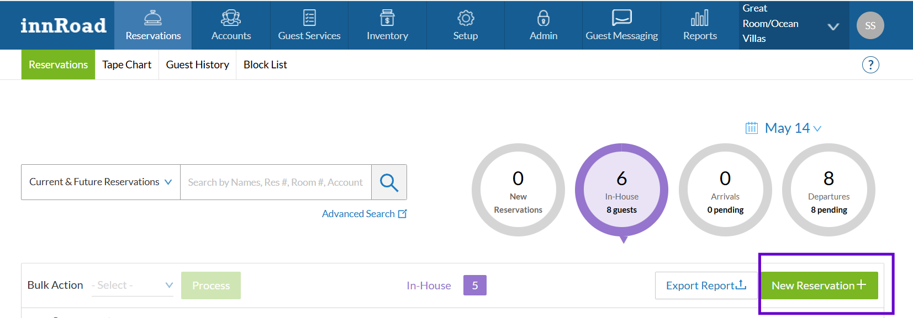Image resolution: width=913 pixels, height=318 pixels.
Task: Click the New Reservation button
Action: 819,285
